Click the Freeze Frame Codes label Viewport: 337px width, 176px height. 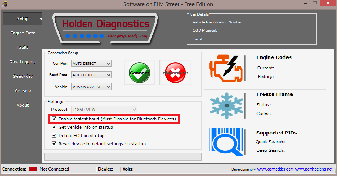pyautogui.click(x=264, y=113)
